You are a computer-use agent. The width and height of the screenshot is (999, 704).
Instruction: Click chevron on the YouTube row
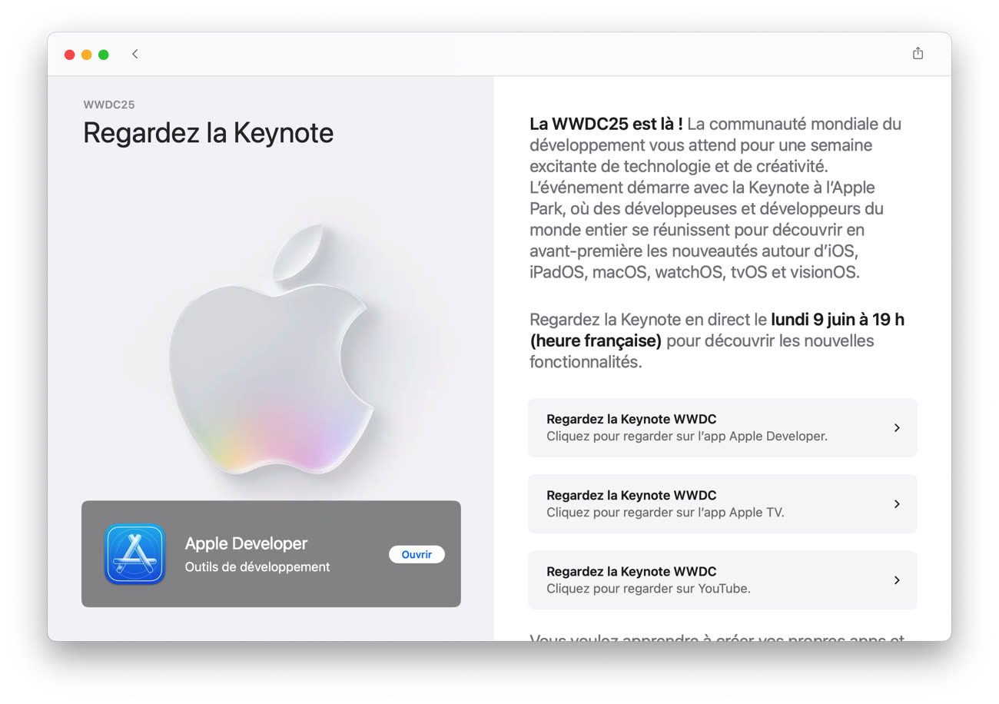(x=897, y=580)
